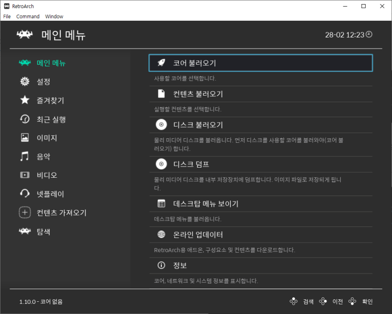Click the invader icon beside 메인 메뉴 in sidebar

click(x=25, y=63)
